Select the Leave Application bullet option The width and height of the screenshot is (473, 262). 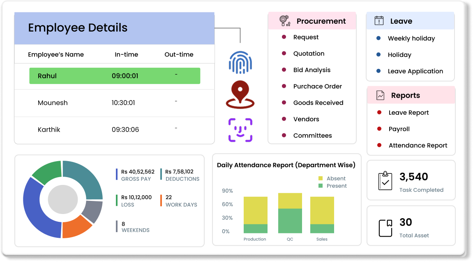pos(415,71)
